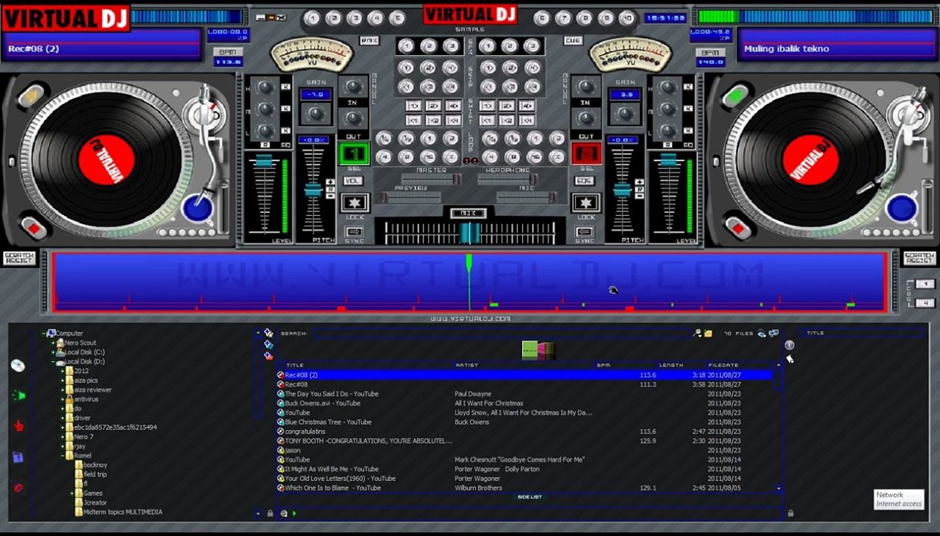Click right deck's blue round platter button
Image resolution: width=940 pixels, height=536 pixels.
(901, 208)
